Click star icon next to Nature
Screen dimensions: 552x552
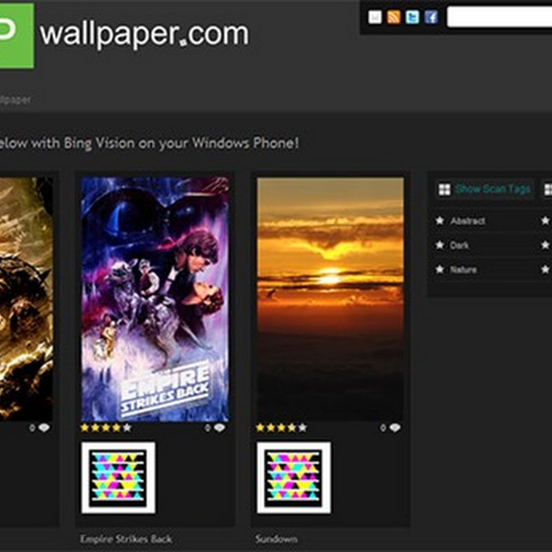(440, 269)
